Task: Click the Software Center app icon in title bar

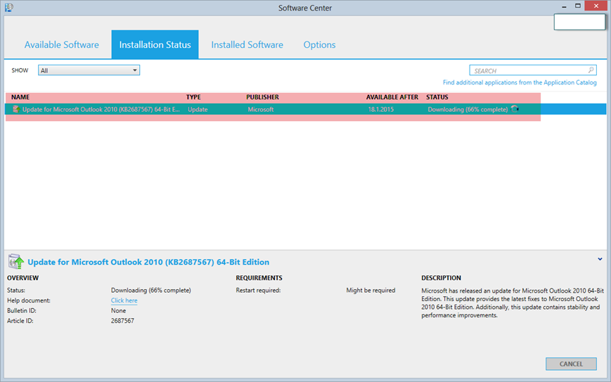Action: tap(8, 8)
